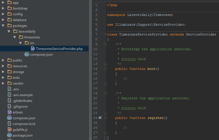Click the JSON icon of timezones composer.json
This screenshot has height=140, width=219.
[27, 55]
